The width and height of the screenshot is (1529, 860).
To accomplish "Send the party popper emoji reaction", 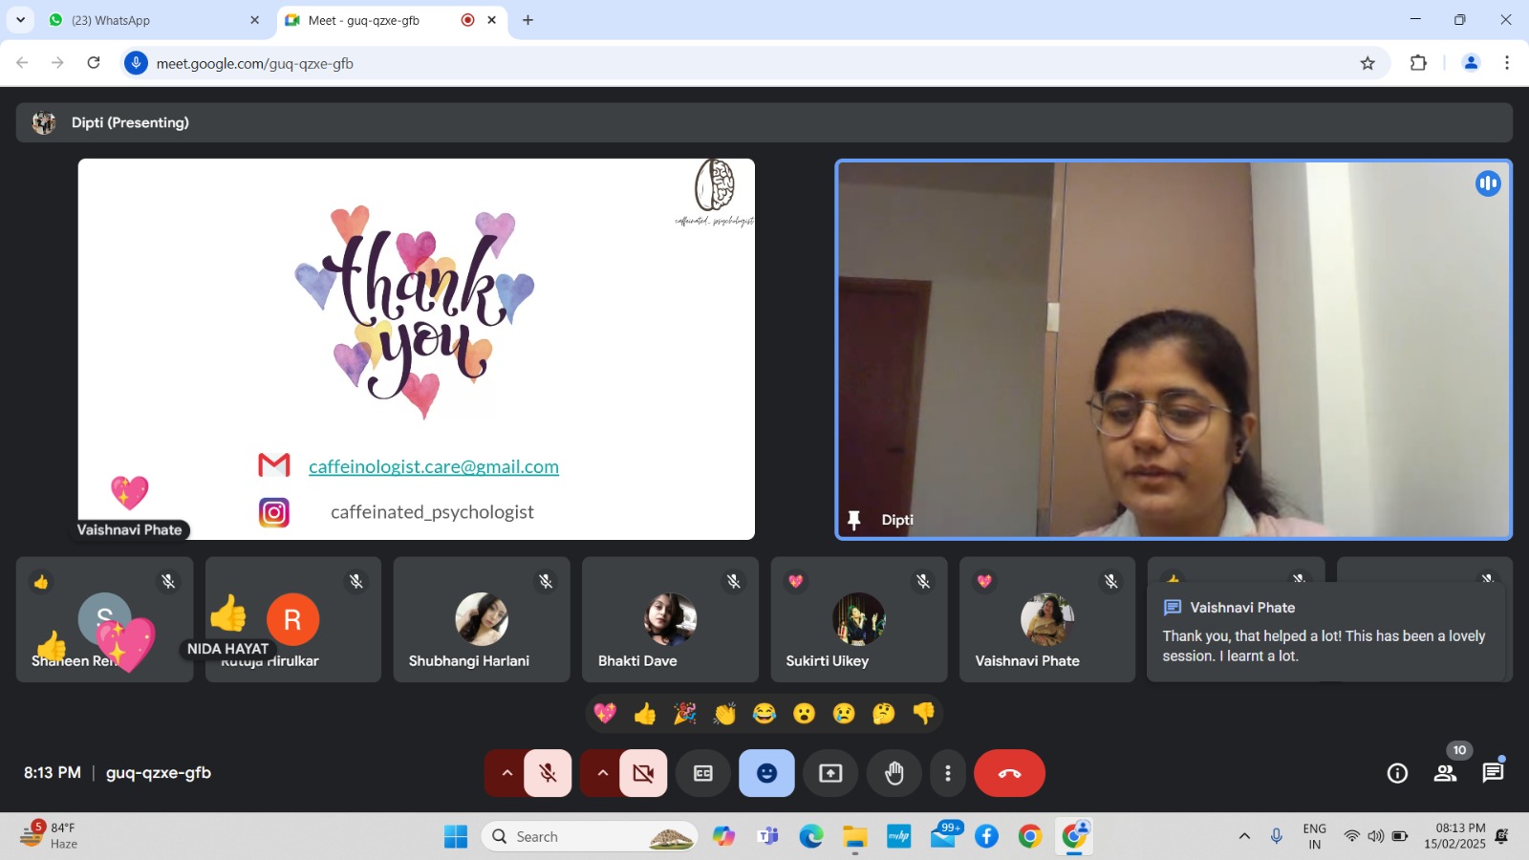I will (x=684, y=714).
